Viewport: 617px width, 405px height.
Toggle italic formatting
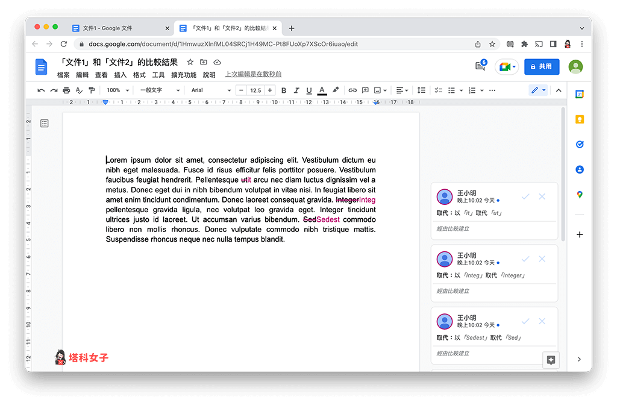coord(296,90)
